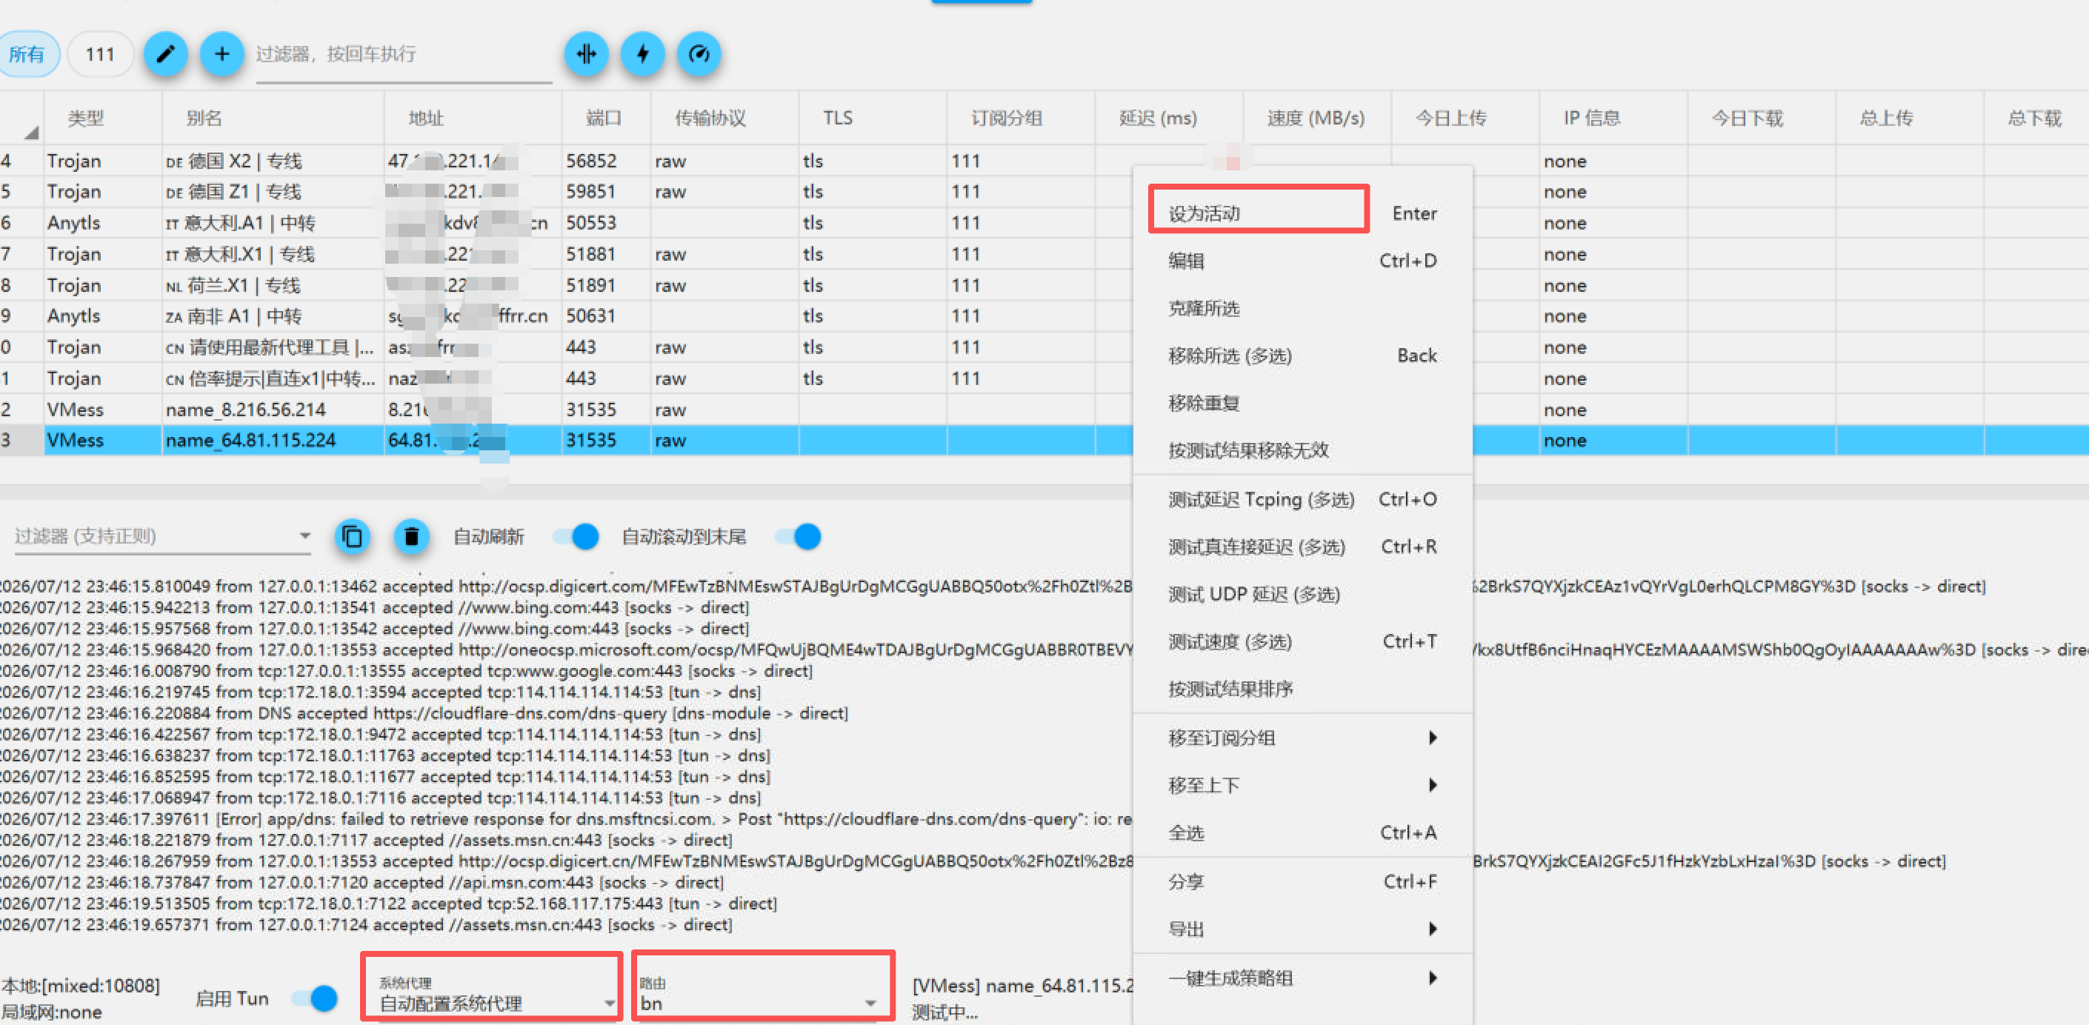Choose 移除所选 (多选) menu entry
The height and width of the screenshot is (1025, 2089).
1302,355
